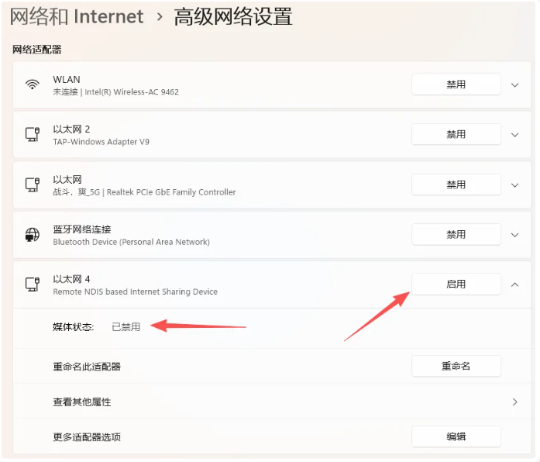Click the Realtek 以太网 adapter icon
Image resolution: width=540 pixels, height=462 pixels.
click(x=33, y=184)
